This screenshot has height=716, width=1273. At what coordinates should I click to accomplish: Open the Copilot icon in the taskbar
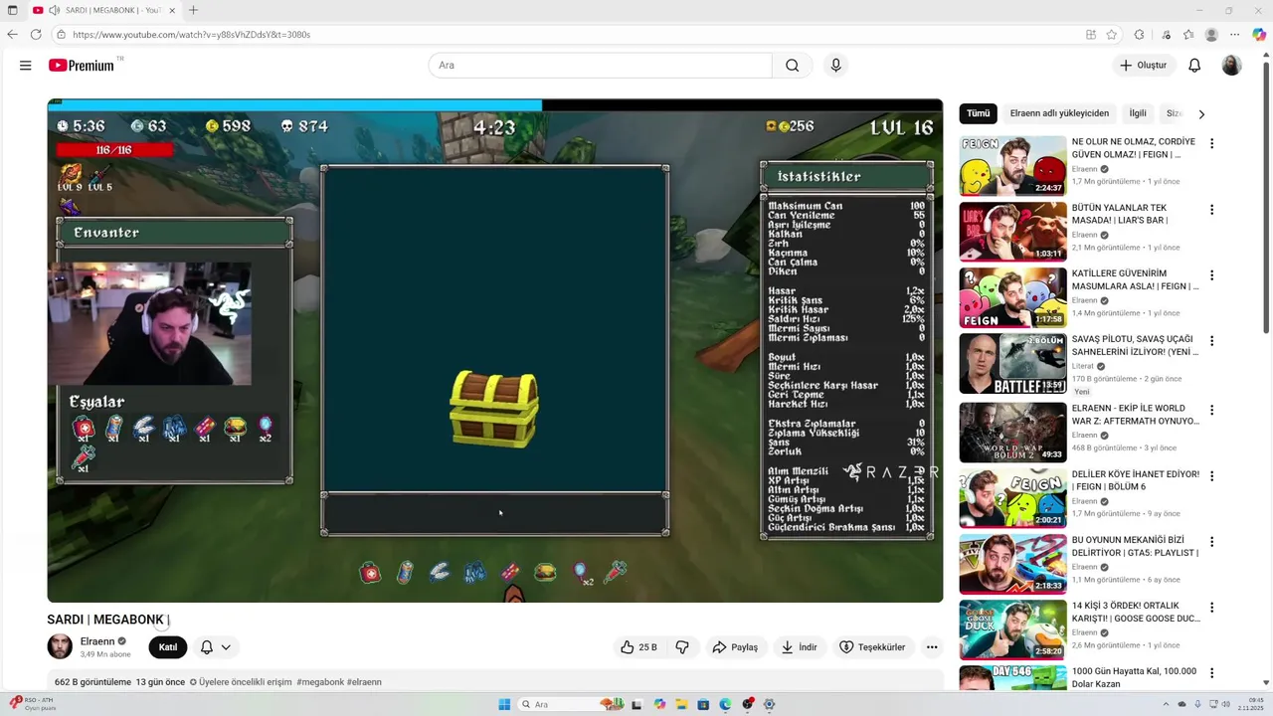click(x=659, y=704)
